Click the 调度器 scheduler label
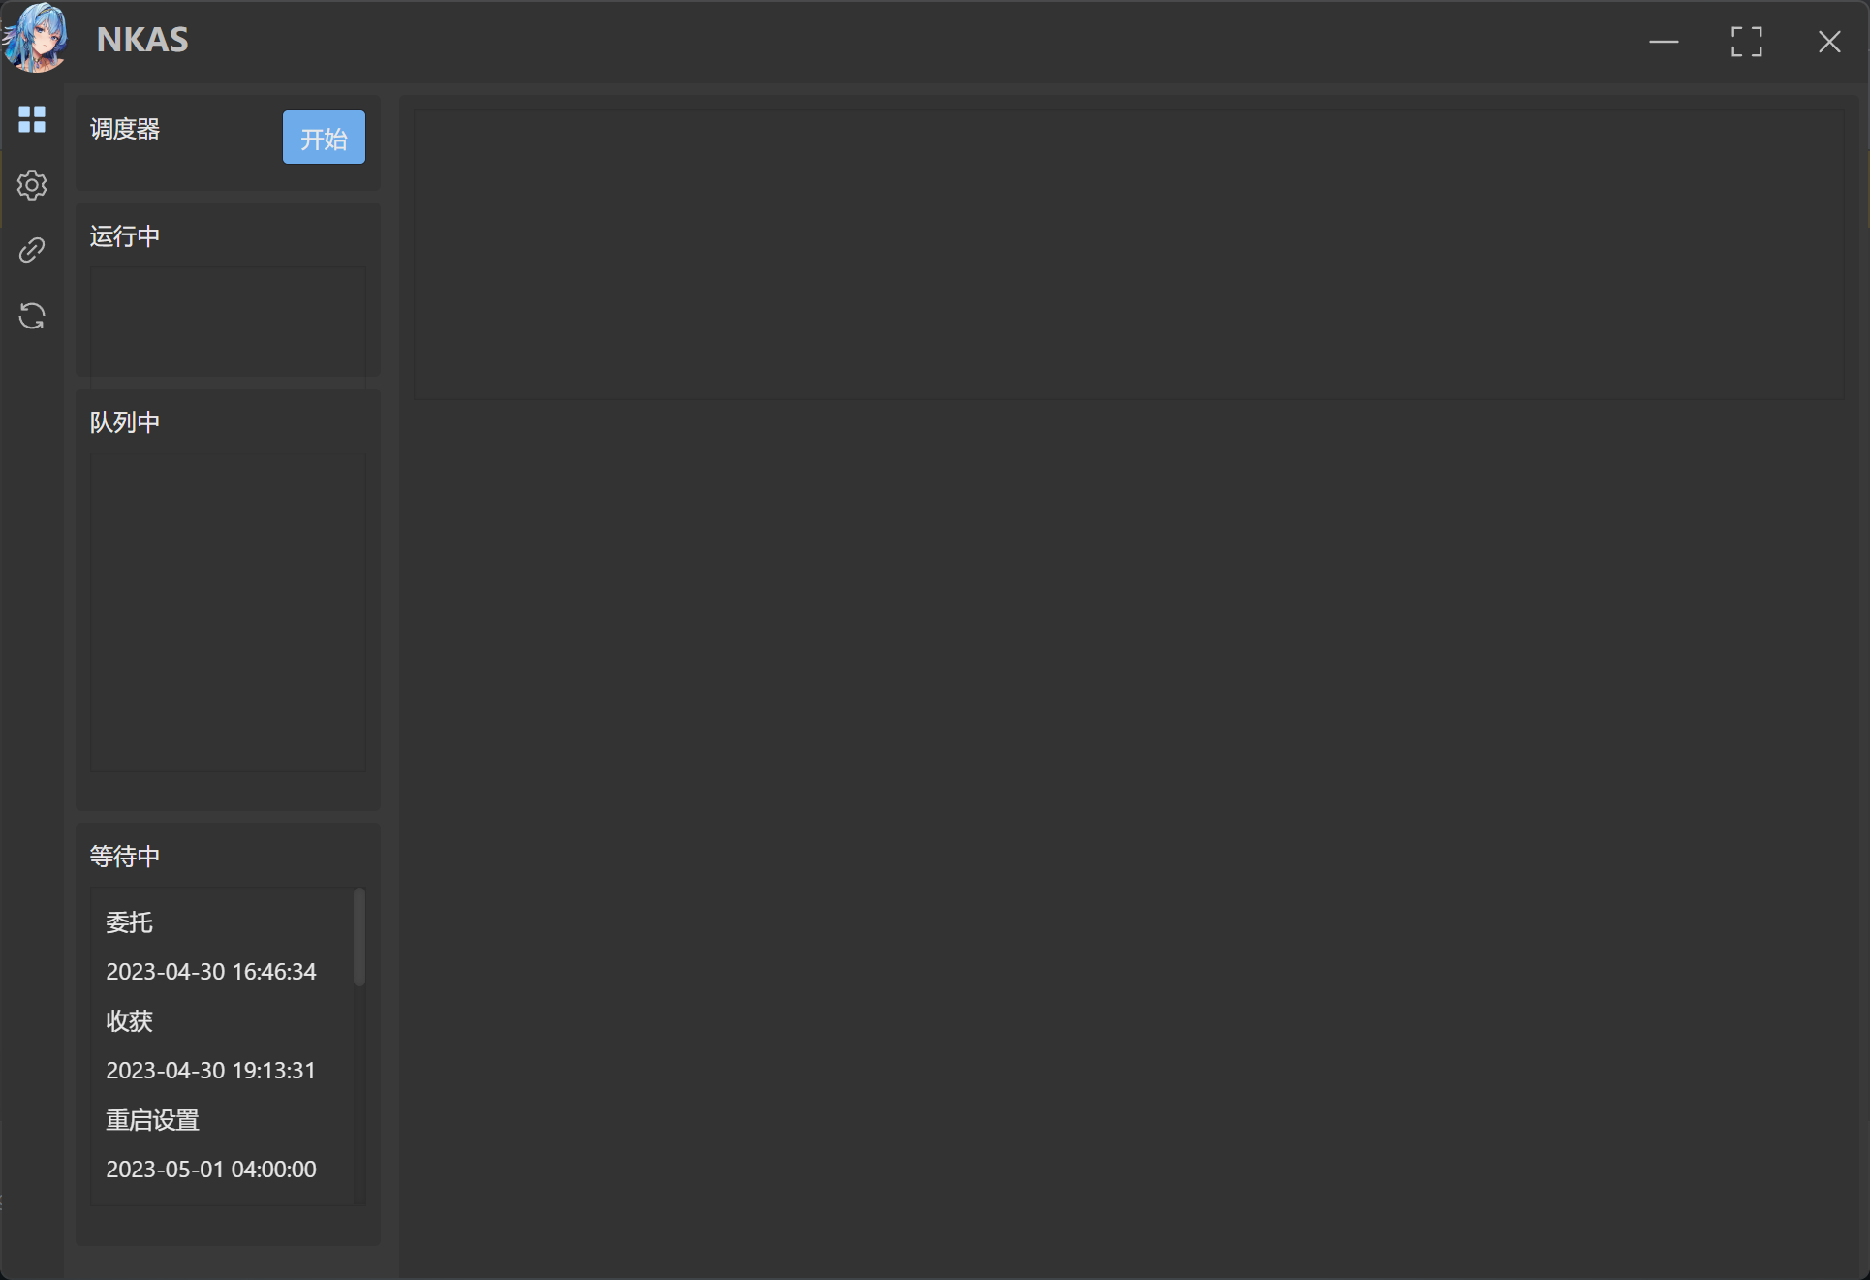The width and height of the screenshot is (1870, 1280). 124,129
